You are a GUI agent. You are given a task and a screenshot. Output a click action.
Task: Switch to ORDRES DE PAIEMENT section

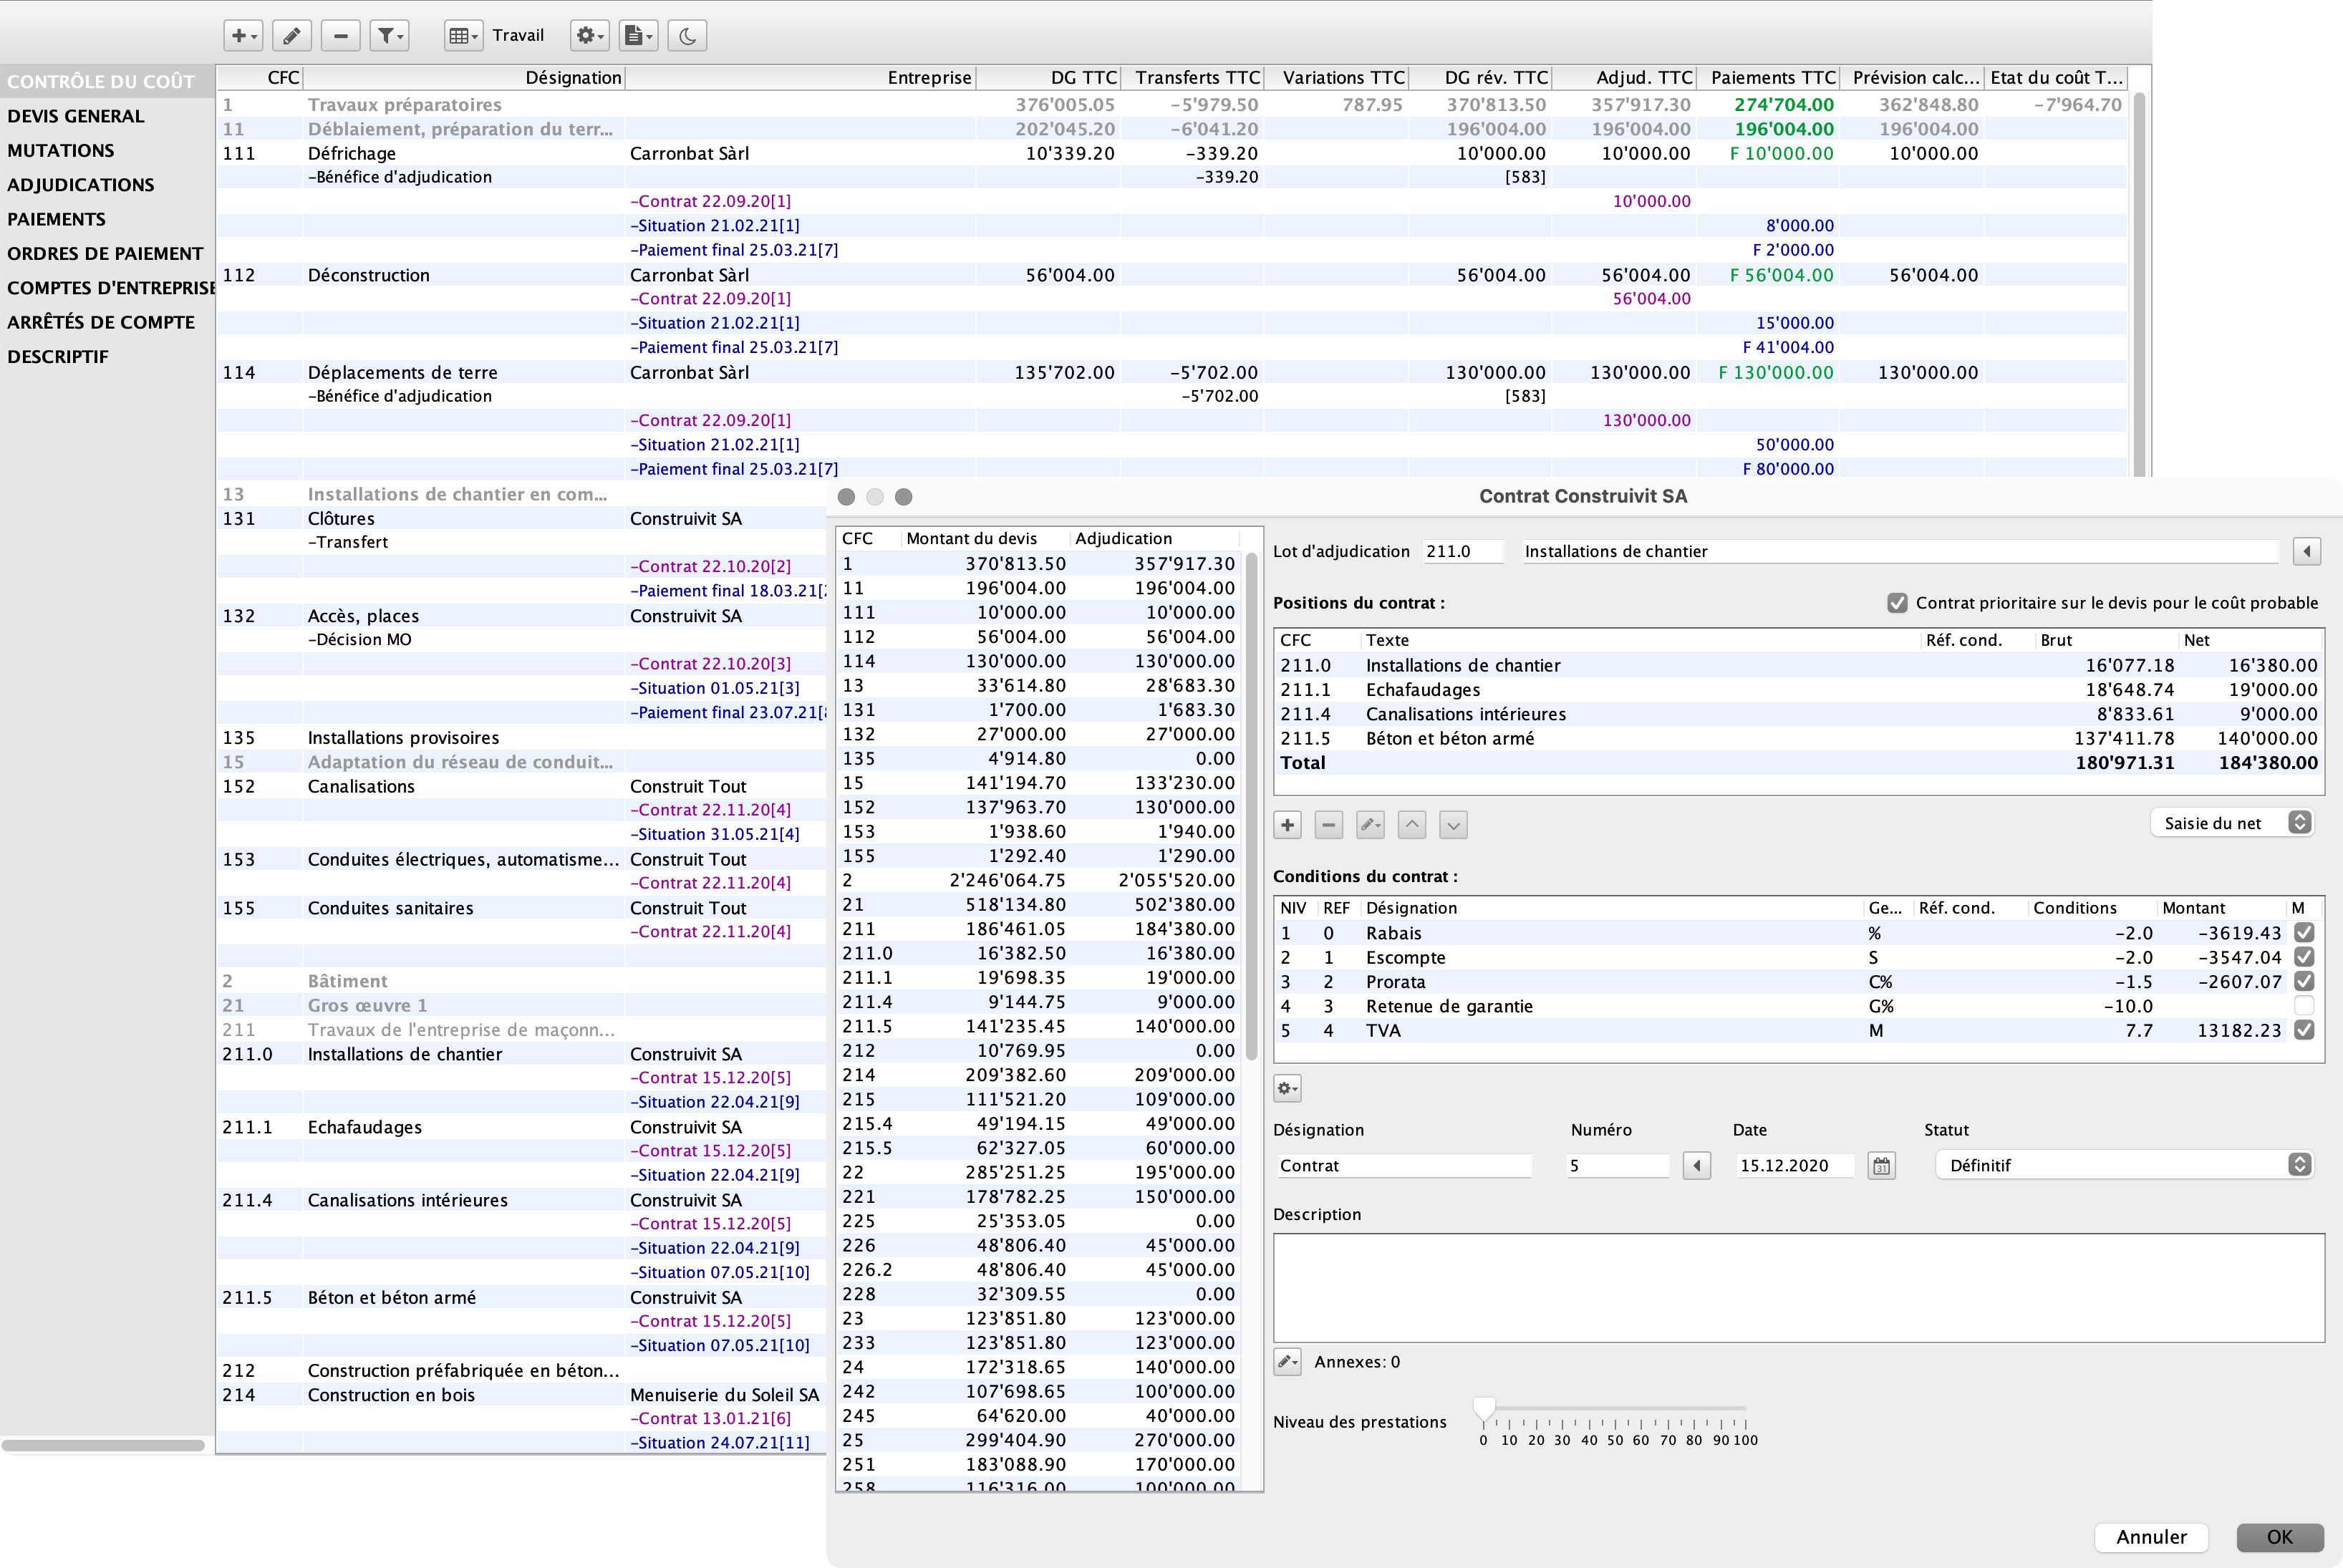point(105,254)
